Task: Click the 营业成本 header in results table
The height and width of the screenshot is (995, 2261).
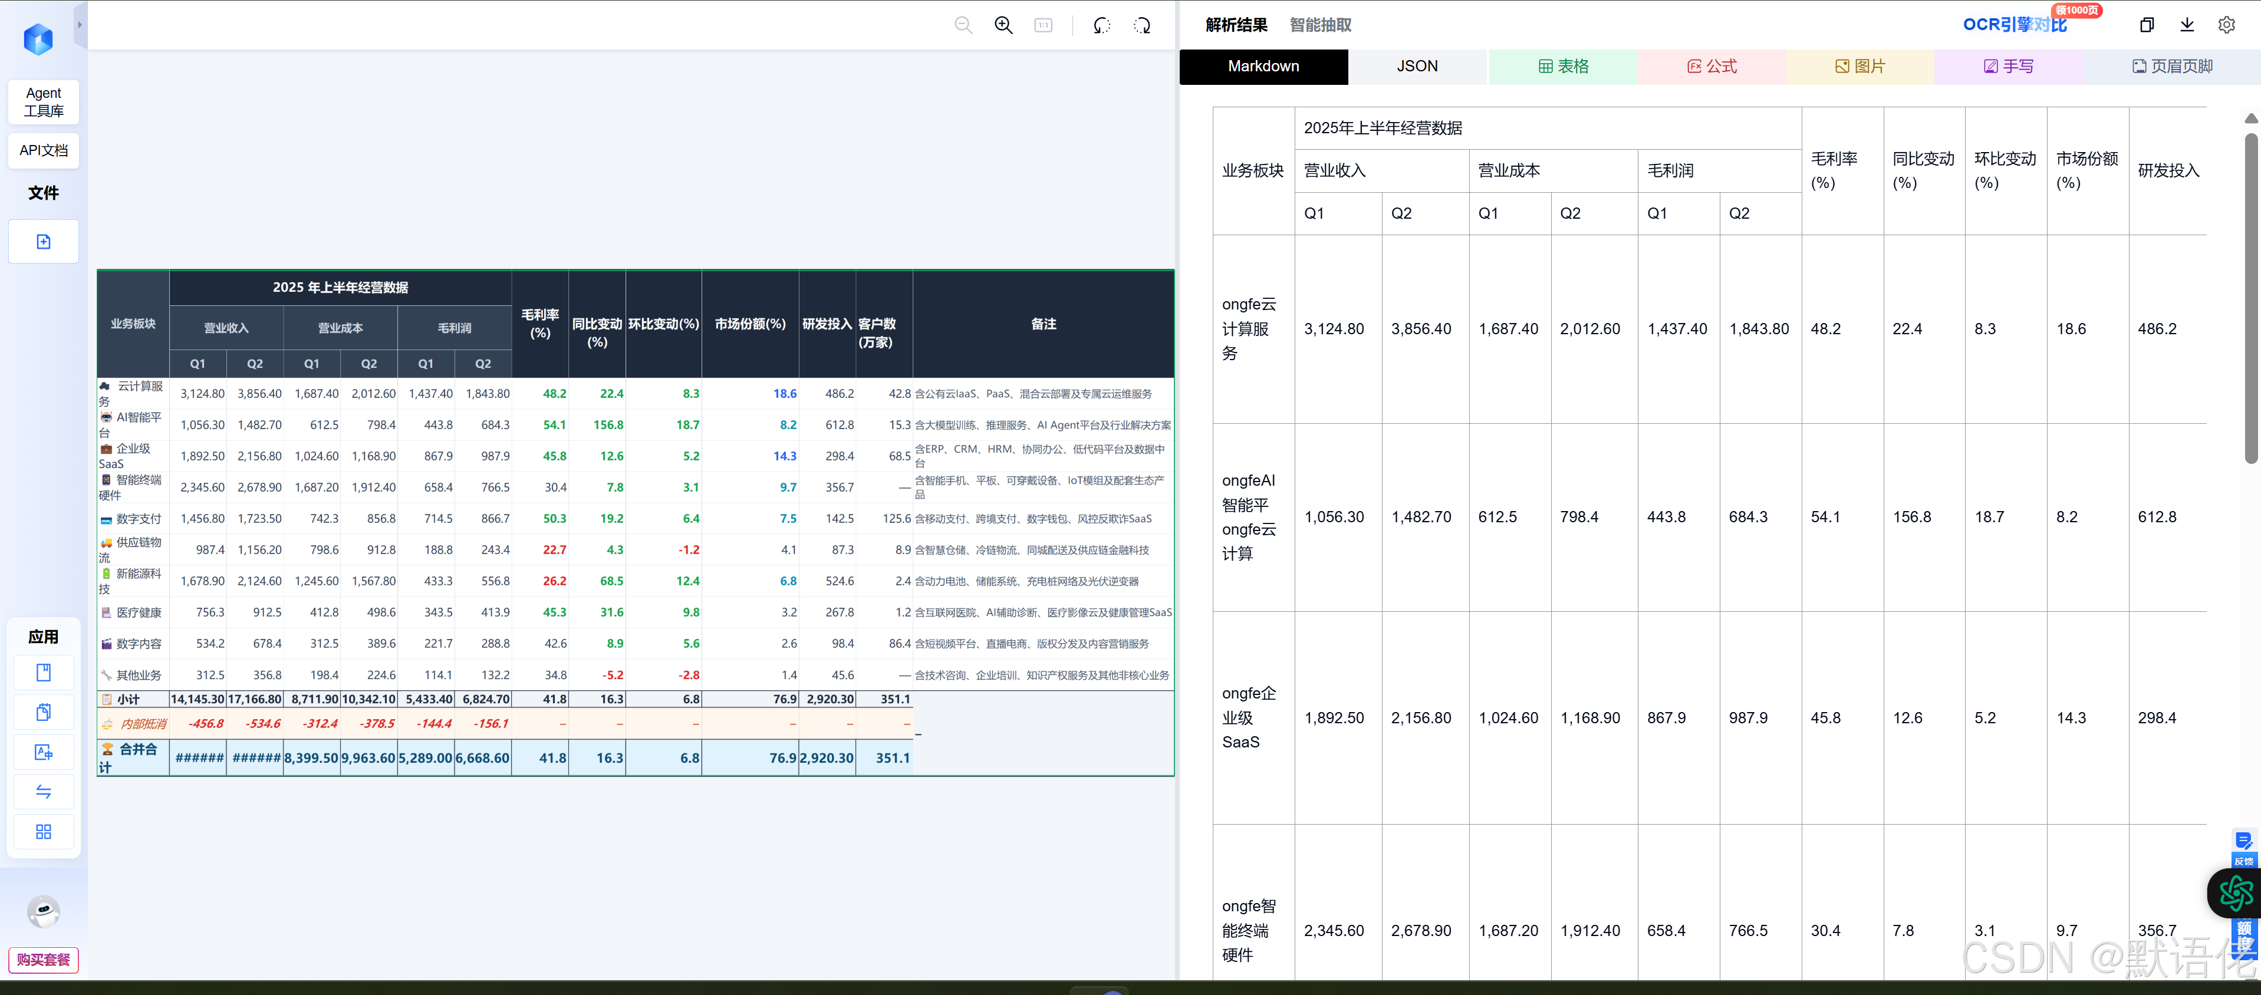Action: click(1554, 171)
